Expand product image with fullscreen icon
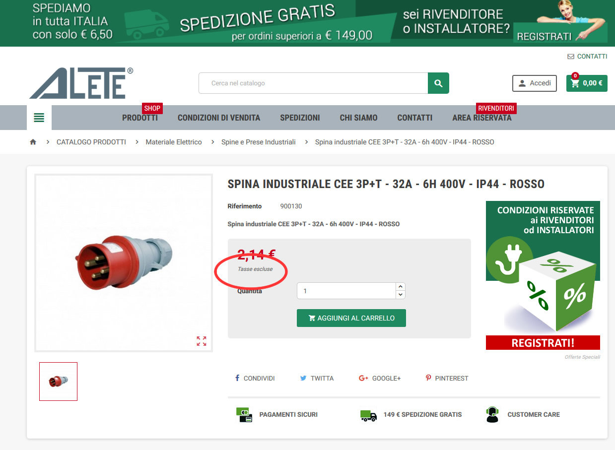 (202, 341)
